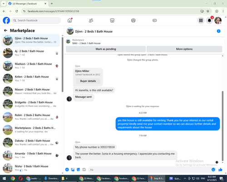Viewport: 227px width, 182px height.
Task: Go back in browser history
Action: point(4,11)
